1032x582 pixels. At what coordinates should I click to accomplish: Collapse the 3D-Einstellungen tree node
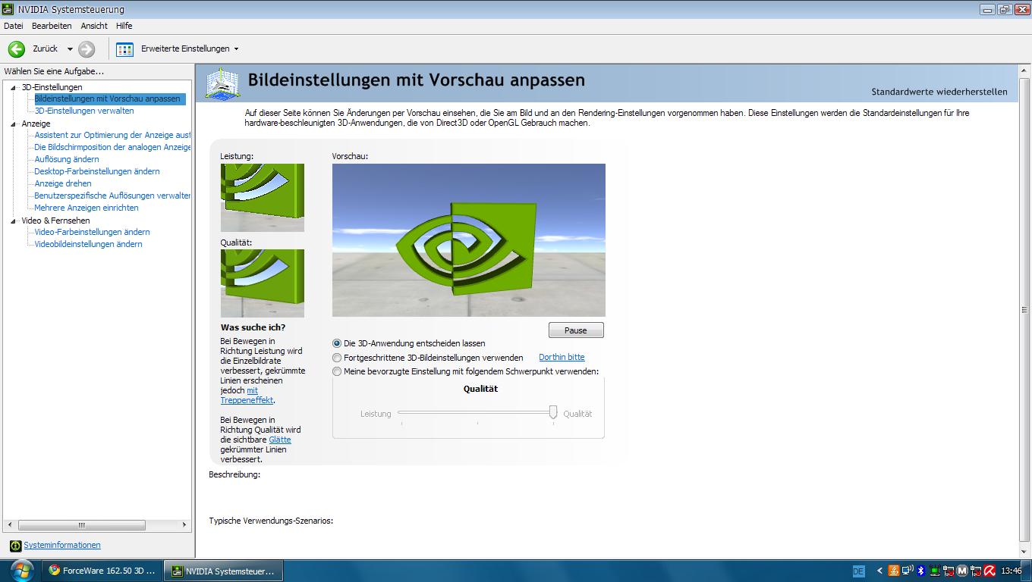(x=14, y=87)
